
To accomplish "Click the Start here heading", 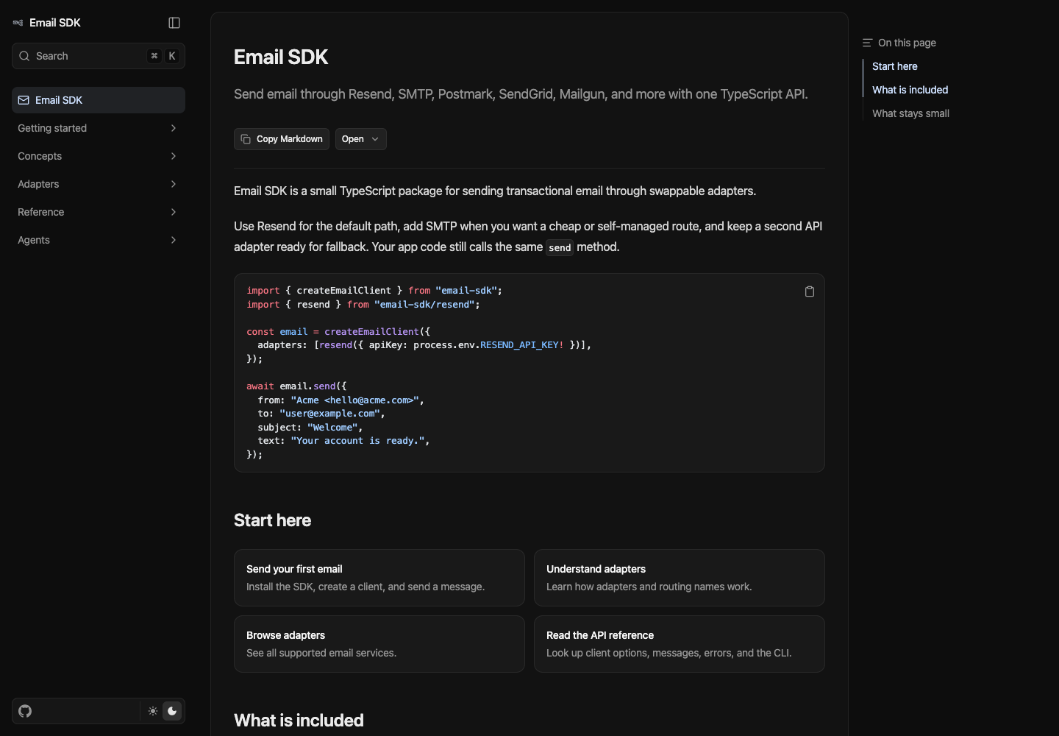I will 272,520.
